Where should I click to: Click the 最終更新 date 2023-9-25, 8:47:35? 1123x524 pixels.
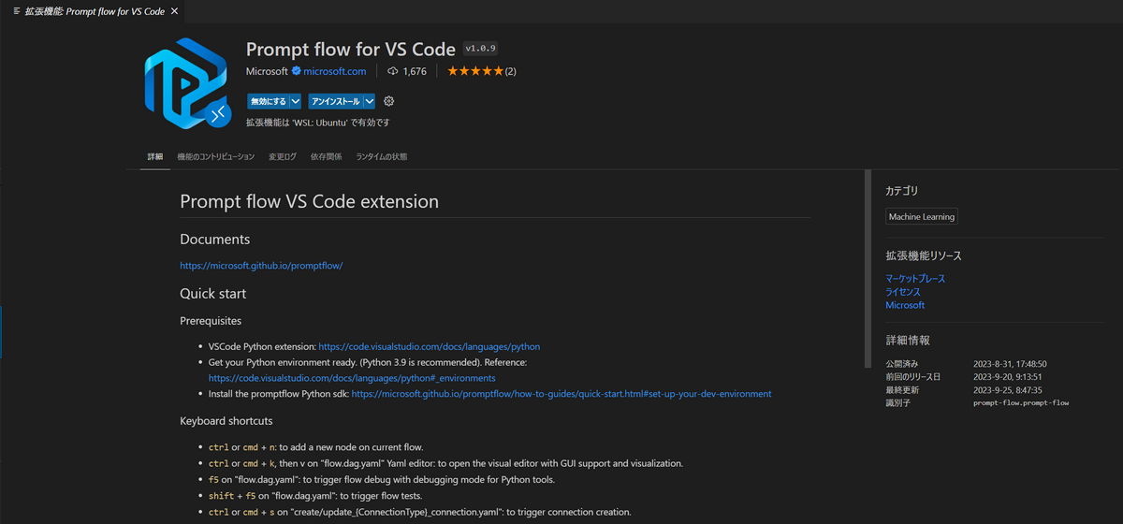[1008, 389]
